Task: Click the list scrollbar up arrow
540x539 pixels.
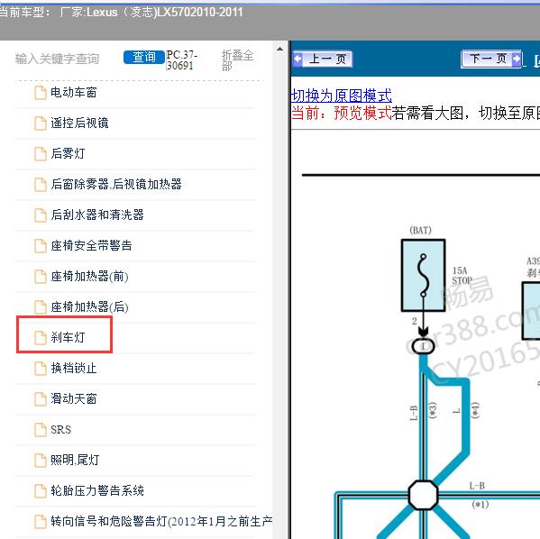Action: click(280, 49)
